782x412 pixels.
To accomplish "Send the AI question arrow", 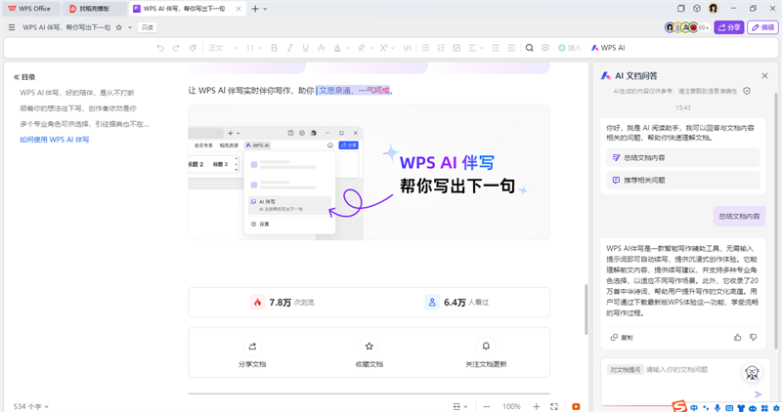I will pos(759,394).
